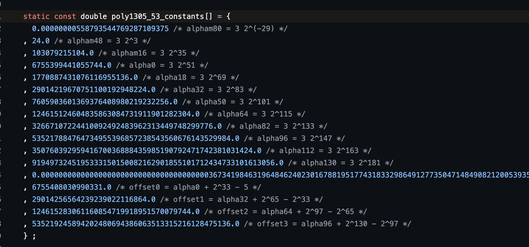This screenshot has width=529, height=247.
Task: Click the alpha112 = 3 2^163 comment
Action: (319, 151)
